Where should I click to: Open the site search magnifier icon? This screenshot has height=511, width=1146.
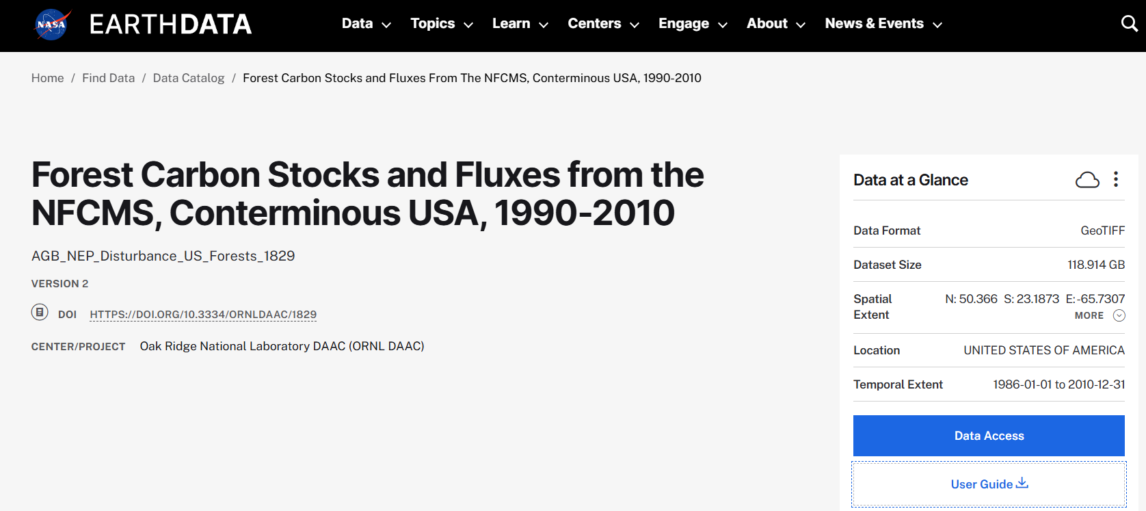[x=1130, y=24]
